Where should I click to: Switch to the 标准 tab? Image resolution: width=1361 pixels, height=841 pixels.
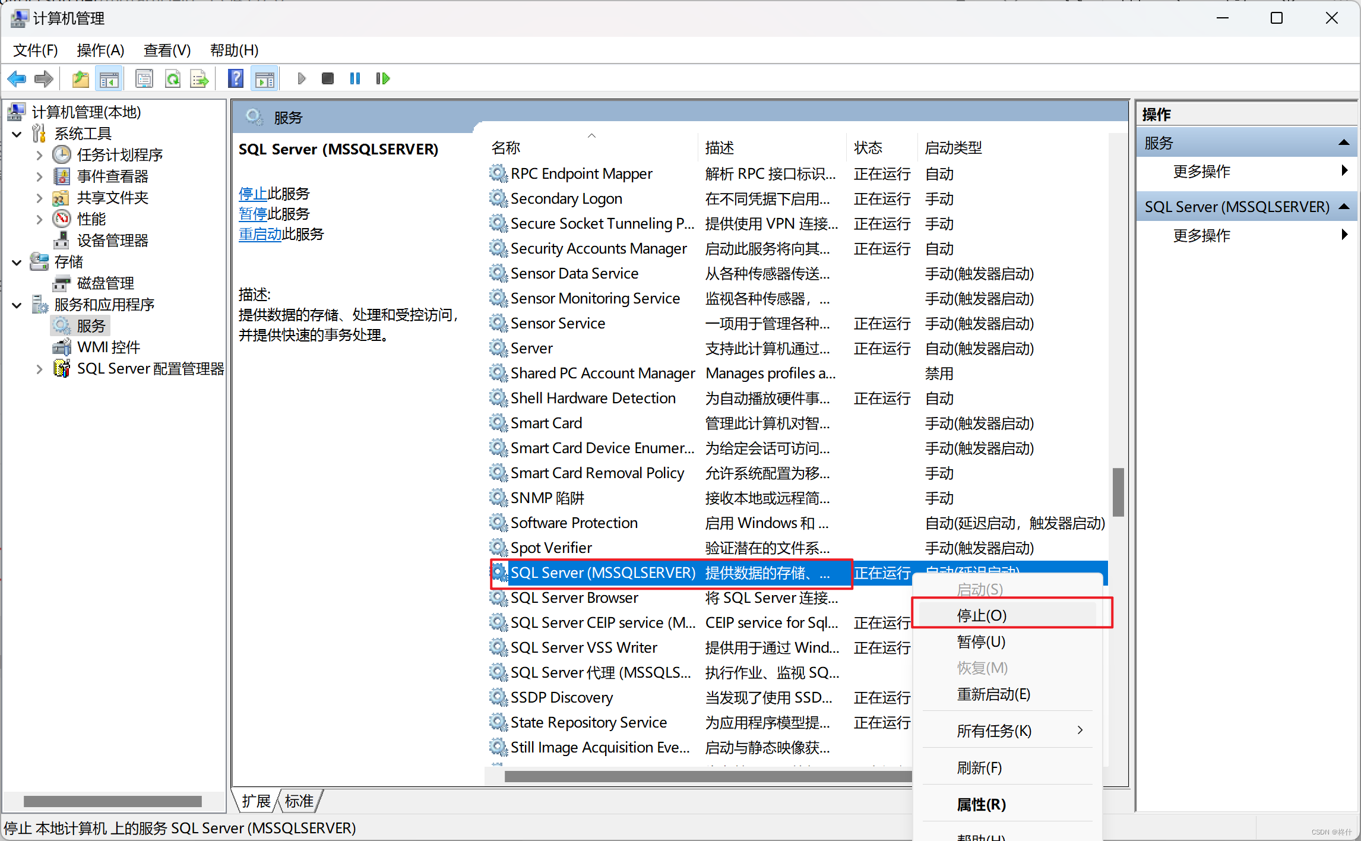point(299,801)
